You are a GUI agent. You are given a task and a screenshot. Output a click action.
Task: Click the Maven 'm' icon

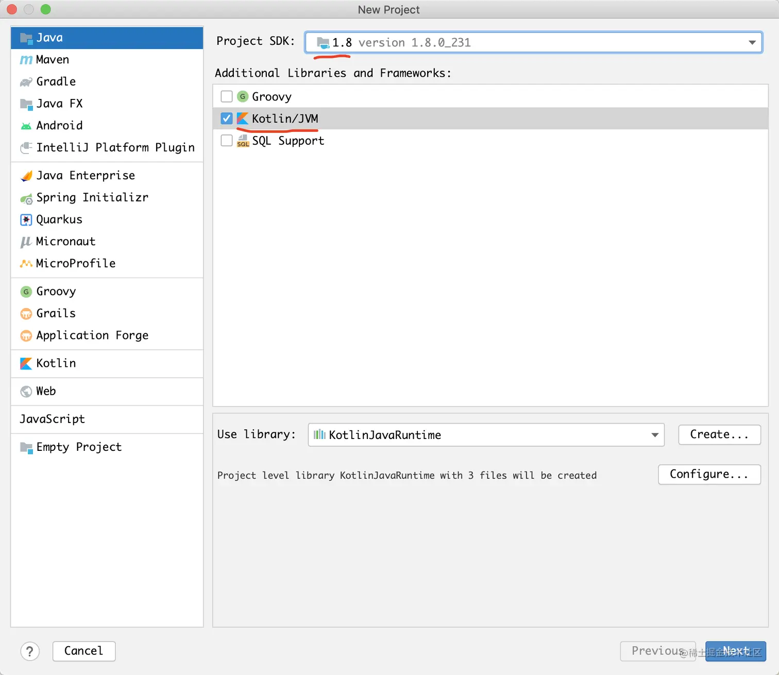click(26, 60)
